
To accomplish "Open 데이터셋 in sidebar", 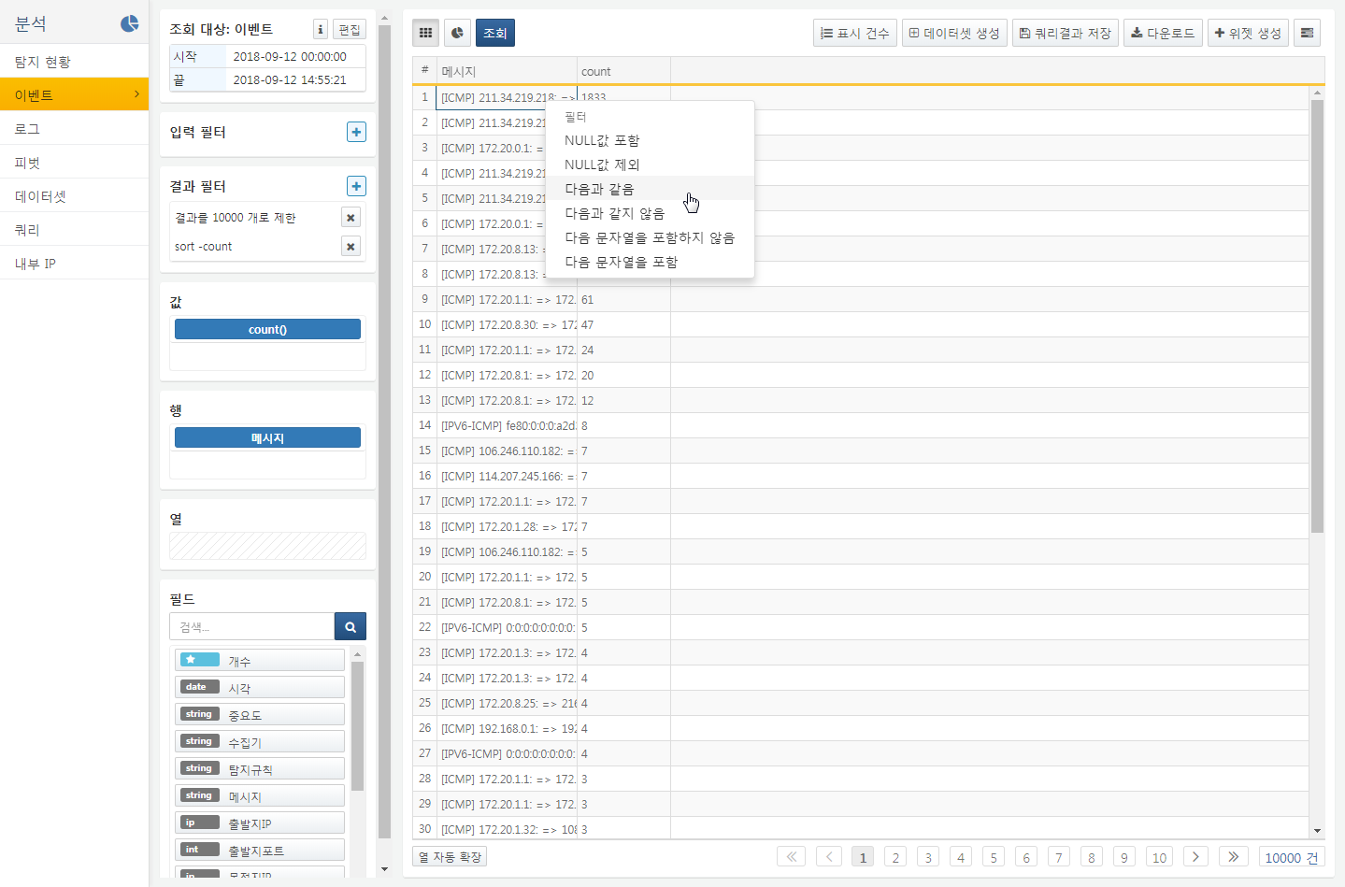I will pos(74,195).
